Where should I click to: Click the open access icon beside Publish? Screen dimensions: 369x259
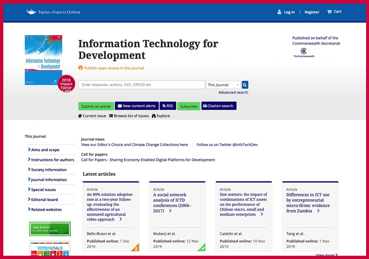81,68
